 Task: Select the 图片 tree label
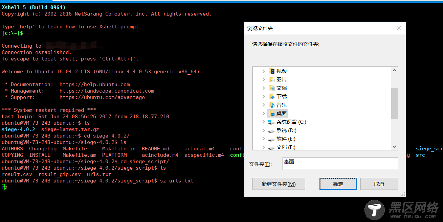(x=282, y=79)
